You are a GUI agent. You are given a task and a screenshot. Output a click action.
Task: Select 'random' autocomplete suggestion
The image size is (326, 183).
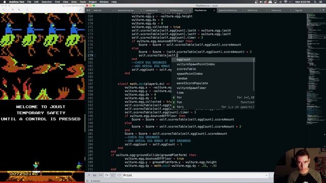[212, 79]
